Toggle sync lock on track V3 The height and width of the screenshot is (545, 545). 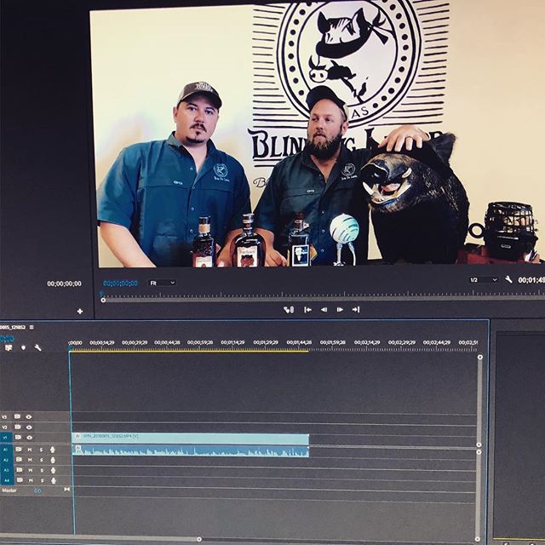(x=17, y=416)
